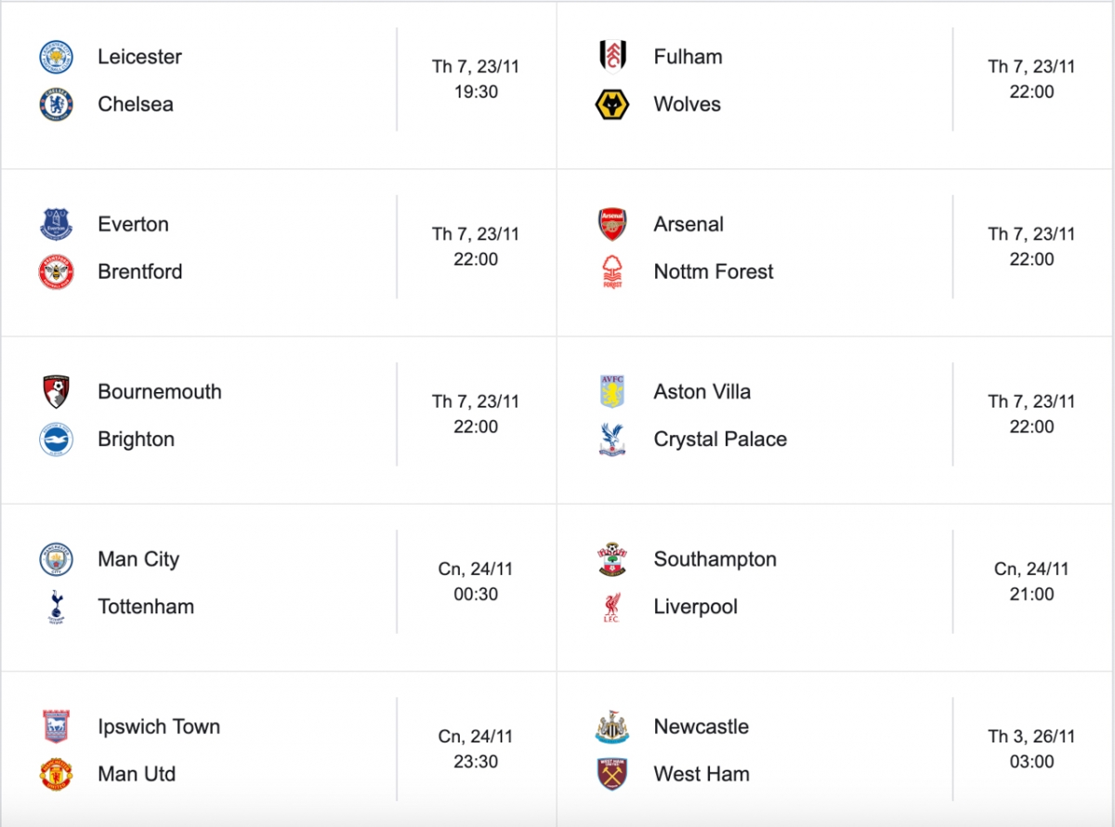Select the Brighton team name
Image resolution: width=1115 pixels, height=827 pixels.
pyautogui.click(x=136, y=440)
